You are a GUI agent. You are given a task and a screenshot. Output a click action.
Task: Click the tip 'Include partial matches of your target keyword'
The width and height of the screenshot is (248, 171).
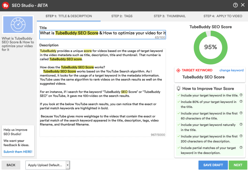(208, 150)
